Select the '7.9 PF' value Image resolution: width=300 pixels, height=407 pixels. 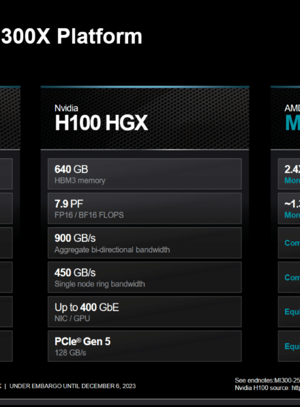[x=69, y=203]
